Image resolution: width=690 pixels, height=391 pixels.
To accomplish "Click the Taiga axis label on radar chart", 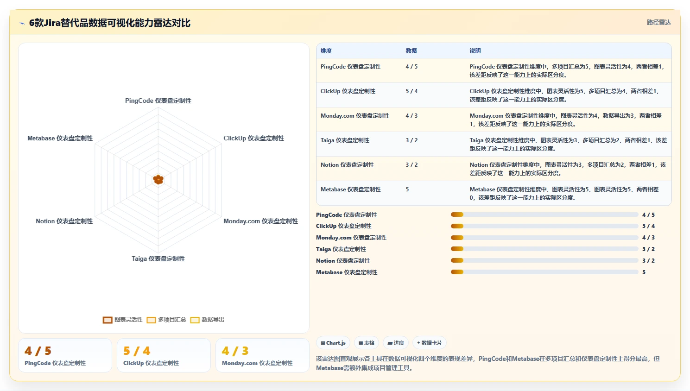I will [x=158, y=259].
